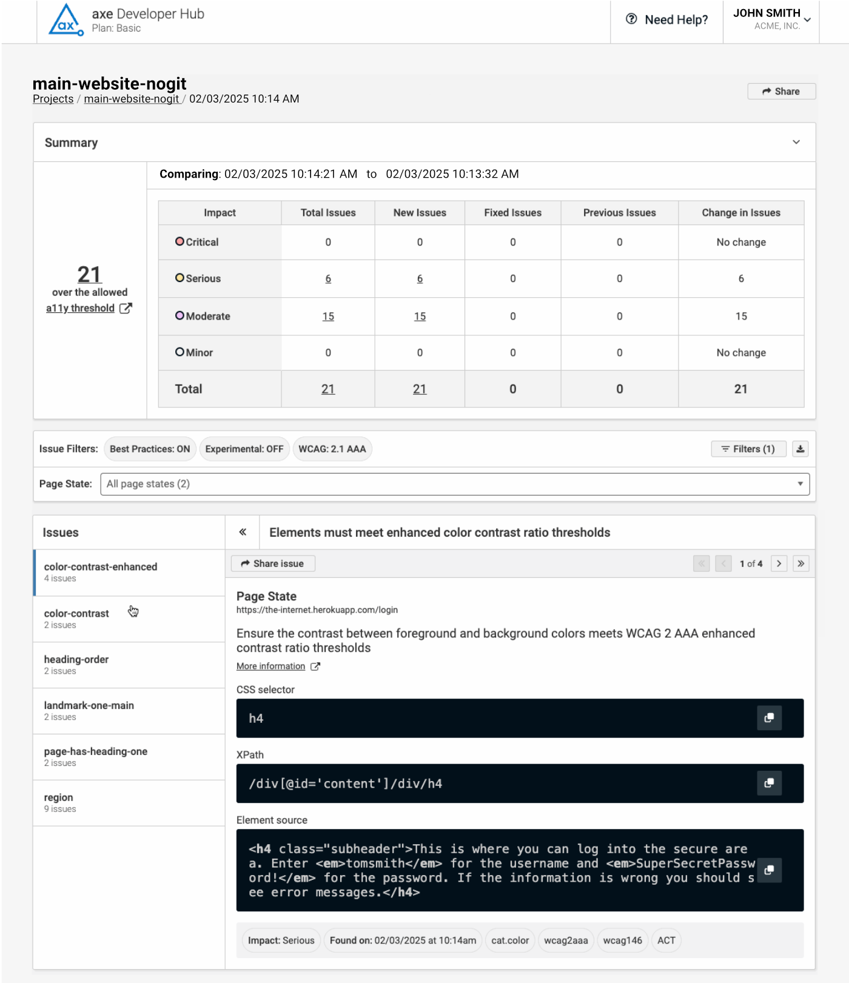Copy the Element source code

point(769,870)
